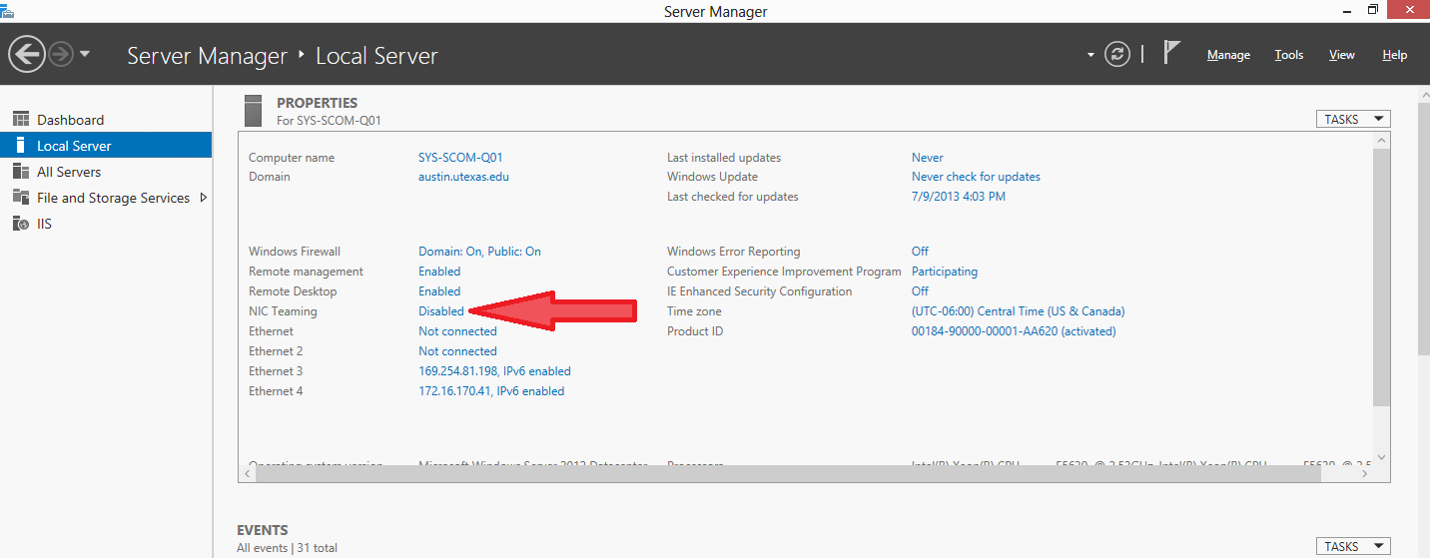Click the Dashboard icon in sidebar
Viewport: 1430px width, 558px height.
(x=21, y=120)
